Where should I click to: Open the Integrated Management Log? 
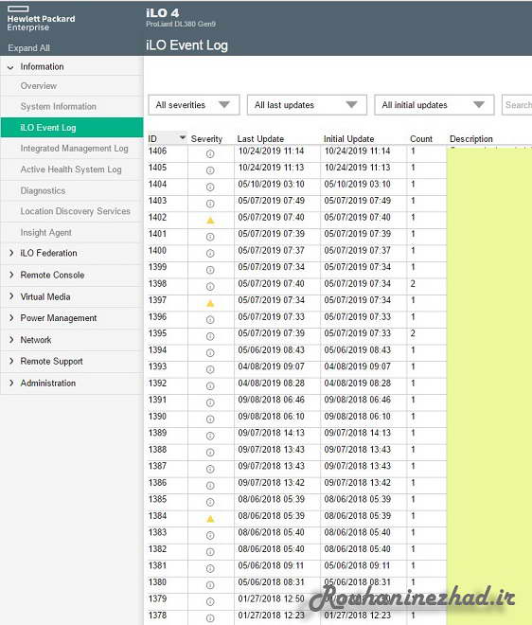(x=74, y=149)
